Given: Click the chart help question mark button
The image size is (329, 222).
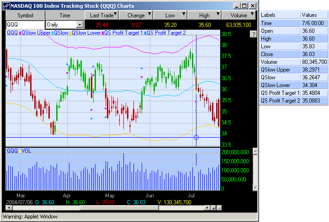Looking at the screenshot, I should click(254, 34).
